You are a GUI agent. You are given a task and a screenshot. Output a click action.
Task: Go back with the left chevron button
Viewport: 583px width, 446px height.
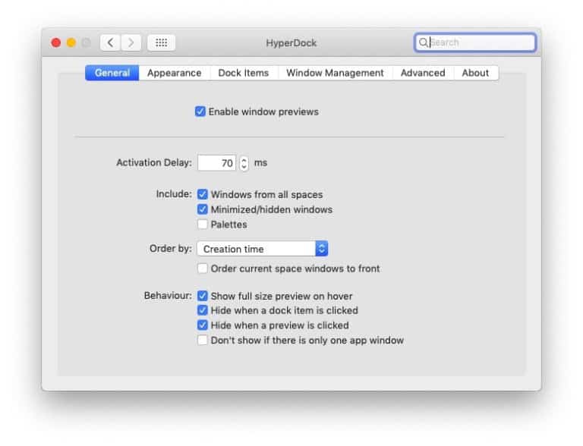coord(110,42)
